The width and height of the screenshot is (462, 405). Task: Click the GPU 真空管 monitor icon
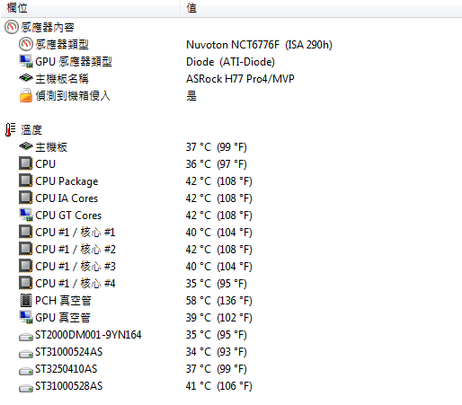pos(26,317)
